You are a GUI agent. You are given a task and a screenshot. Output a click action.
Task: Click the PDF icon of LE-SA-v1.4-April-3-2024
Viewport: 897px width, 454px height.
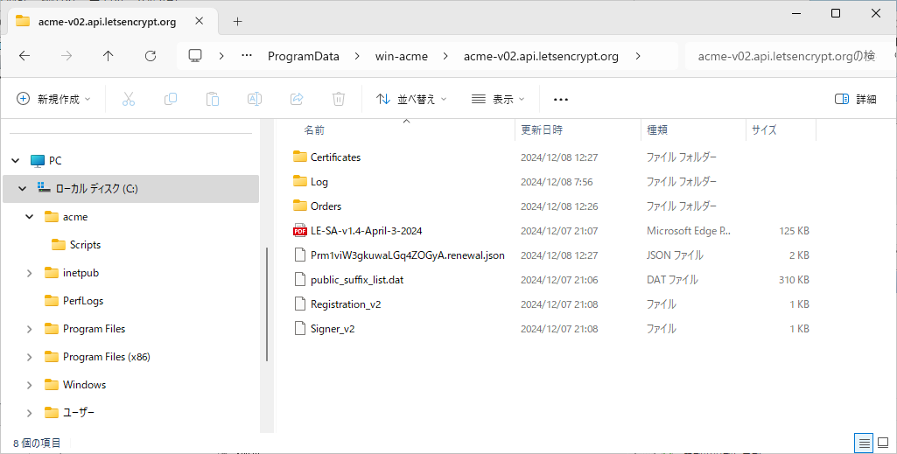point(300,230)
